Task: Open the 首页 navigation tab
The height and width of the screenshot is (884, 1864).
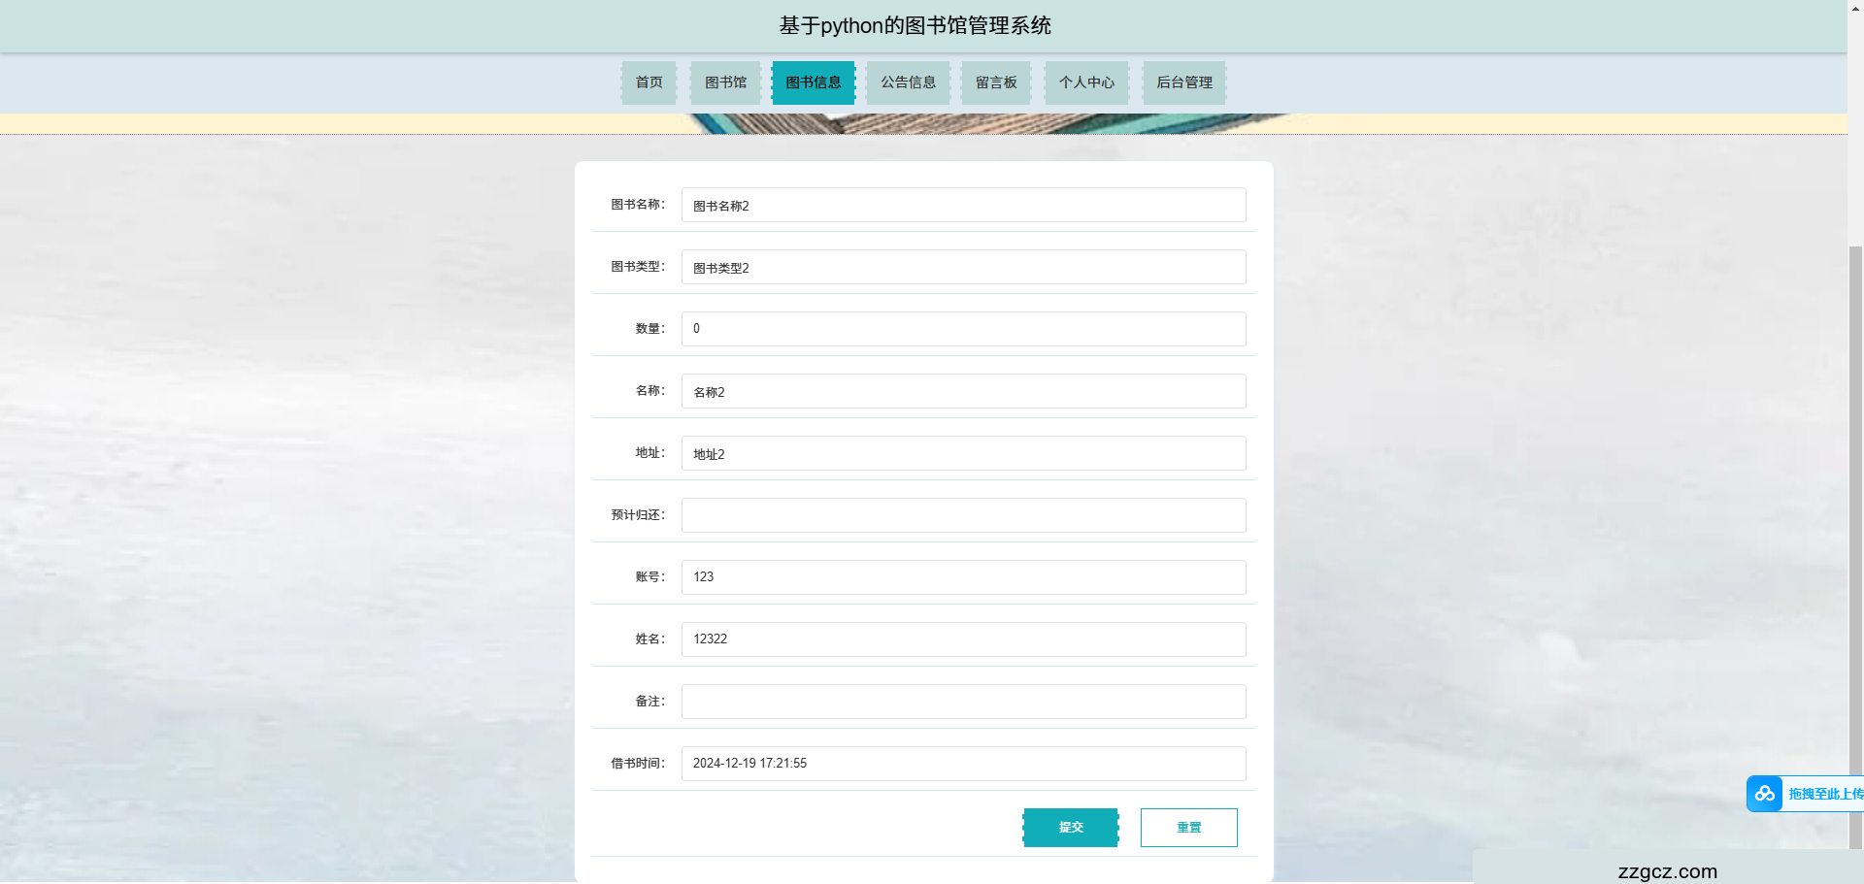Action: coord(648,82)
